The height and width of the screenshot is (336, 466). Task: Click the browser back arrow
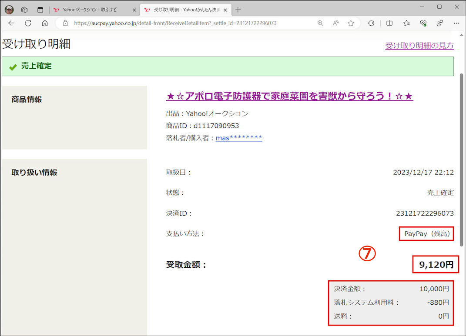[11, 23]
